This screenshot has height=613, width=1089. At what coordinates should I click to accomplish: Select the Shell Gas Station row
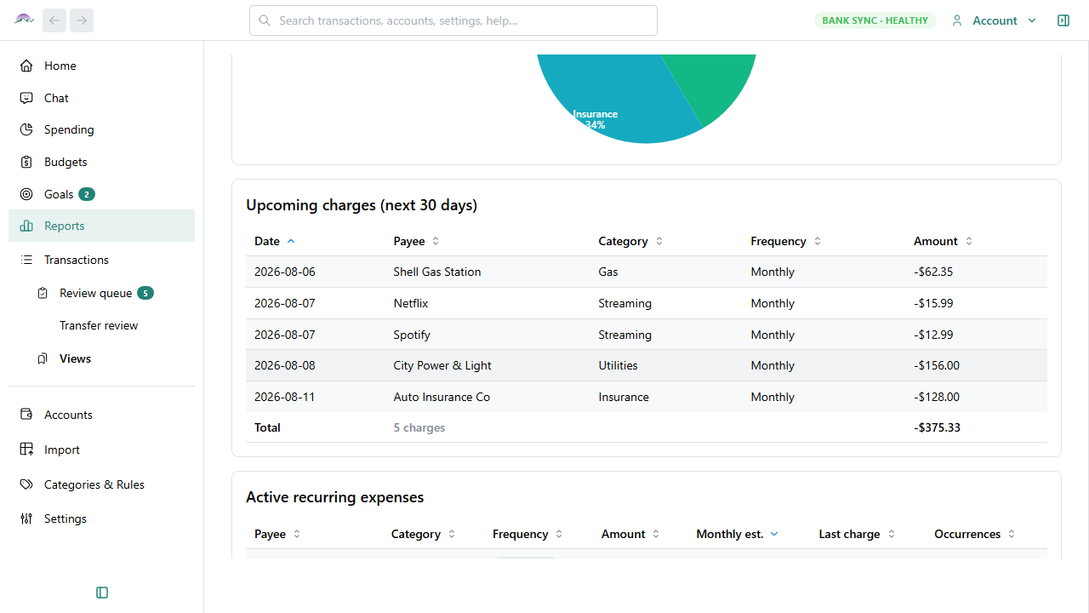coord(647,272)
